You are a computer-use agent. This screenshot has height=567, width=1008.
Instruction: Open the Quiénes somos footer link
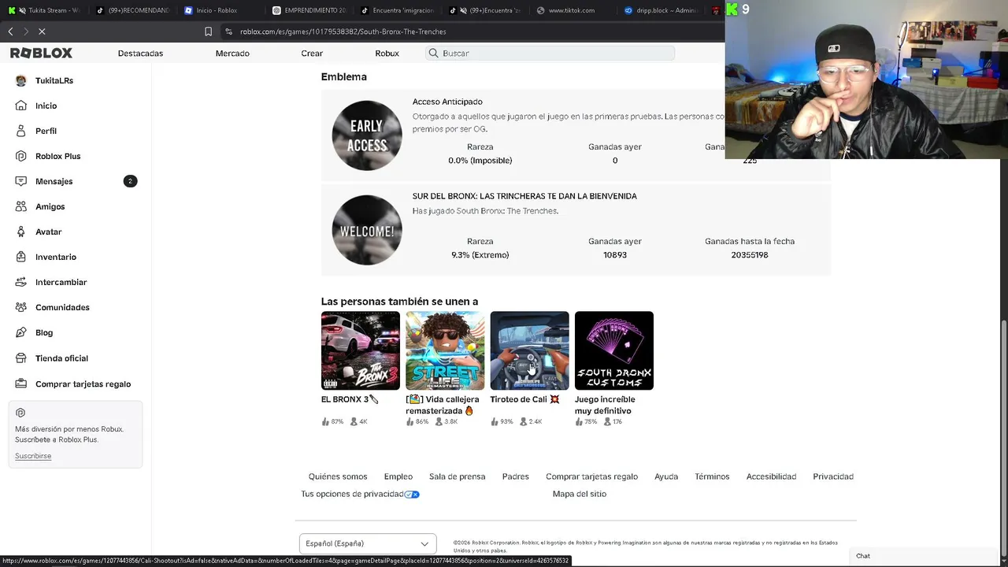tap(338, 476)
